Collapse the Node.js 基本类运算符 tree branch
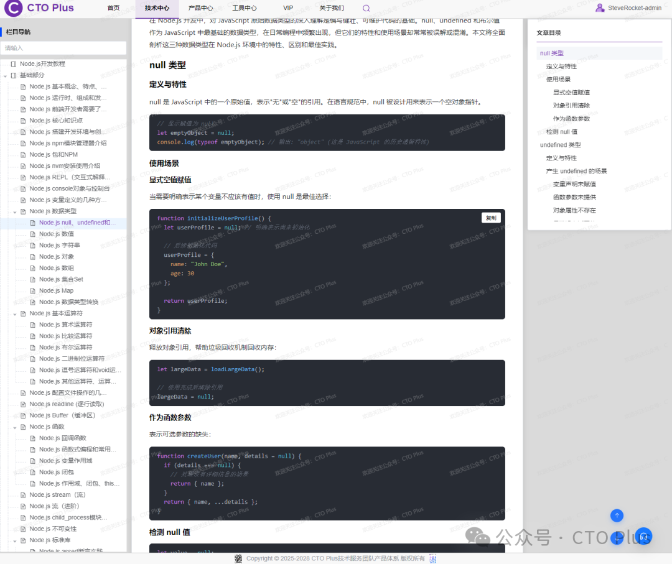This screenshot has height=564, width=672. click(x=14, y=313)
